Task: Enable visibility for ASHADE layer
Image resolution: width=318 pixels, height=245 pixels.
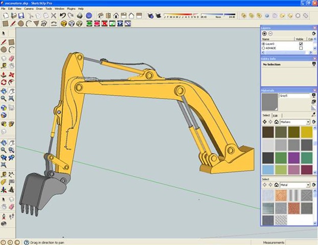Action: (x=301, y=48)
